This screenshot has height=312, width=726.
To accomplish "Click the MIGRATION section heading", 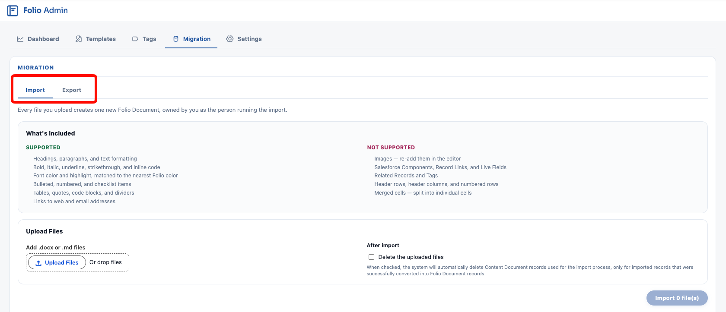I will 36,68.
